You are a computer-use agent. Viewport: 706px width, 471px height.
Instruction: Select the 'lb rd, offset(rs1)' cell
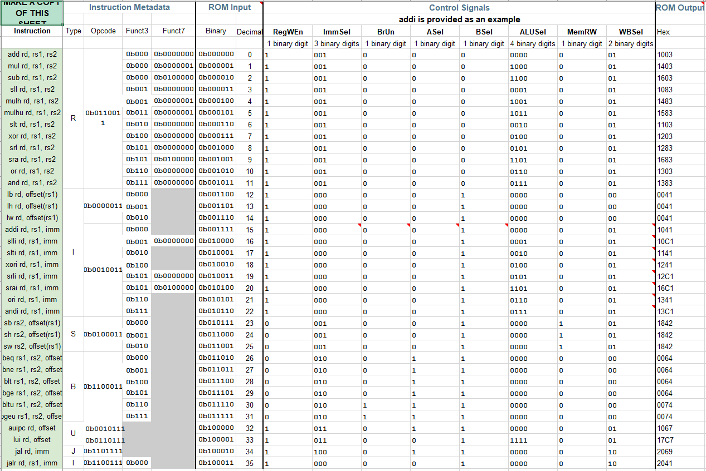coord(32,195)
